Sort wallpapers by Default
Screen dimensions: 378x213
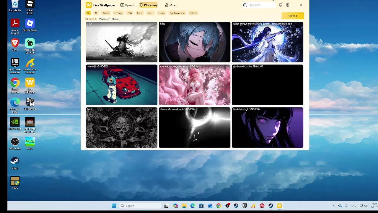coord(91,19)
